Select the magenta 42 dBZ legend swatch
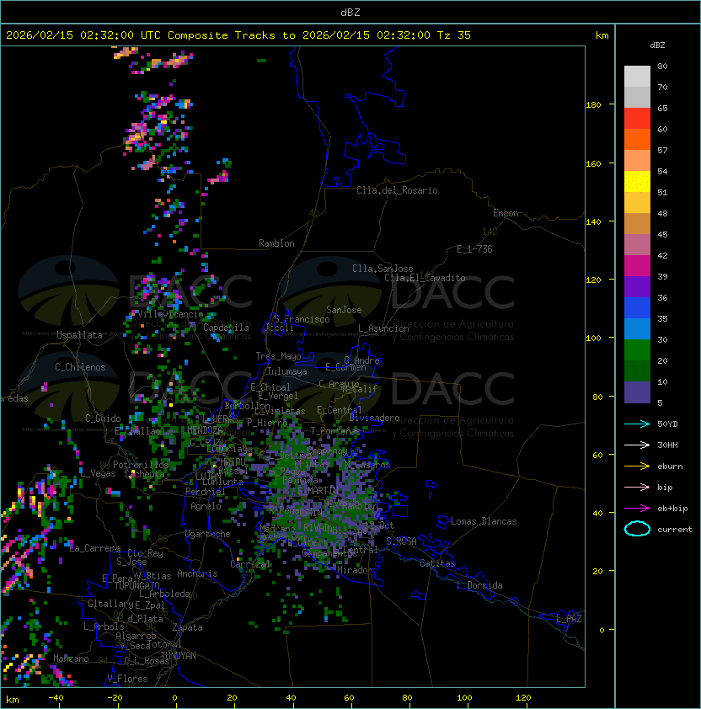Screen dimensions: 701x709 (637, 266)
